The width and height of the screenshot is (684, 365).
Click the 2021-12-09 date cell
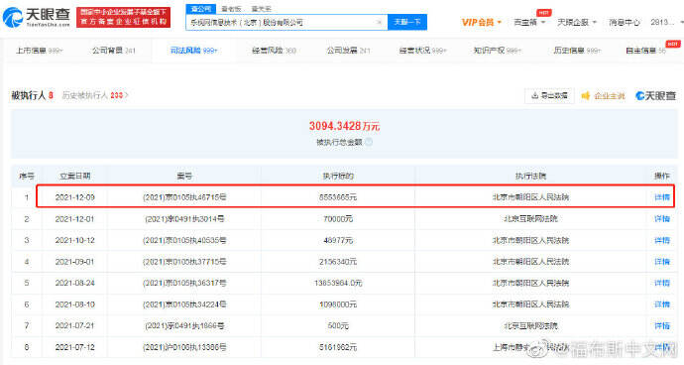pyautogui.click(x=74, y=197)
